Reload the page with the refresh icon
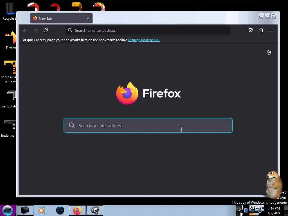 pos(46,30)
